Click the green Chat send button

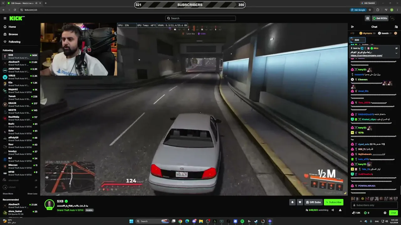point(393,213)
